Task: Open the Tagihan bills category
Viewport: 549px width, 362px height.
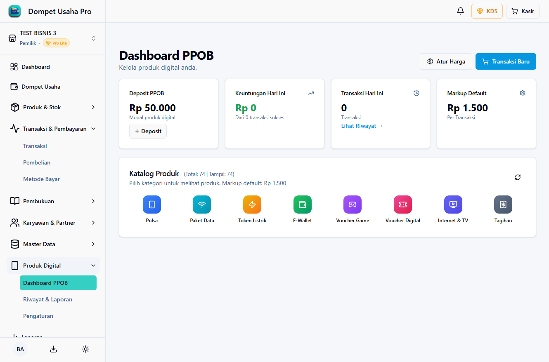Action: tap(503, 205)
